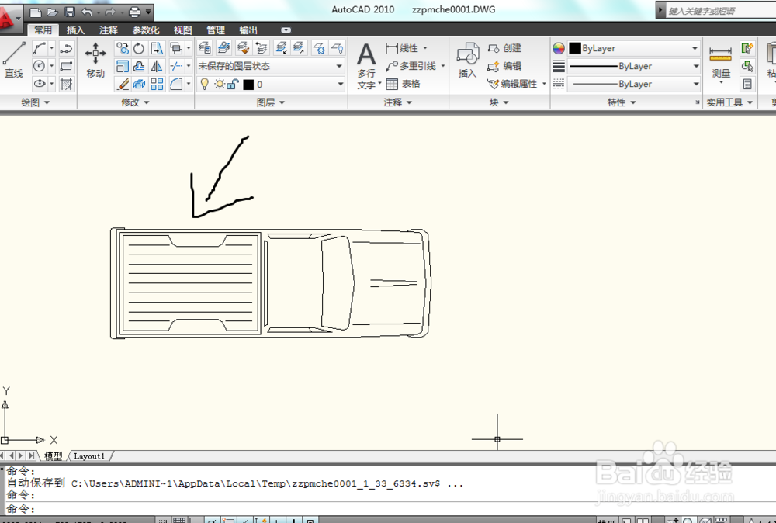
Task: Click the 插入 block insert icon
Action: click(x=467, y=61)
